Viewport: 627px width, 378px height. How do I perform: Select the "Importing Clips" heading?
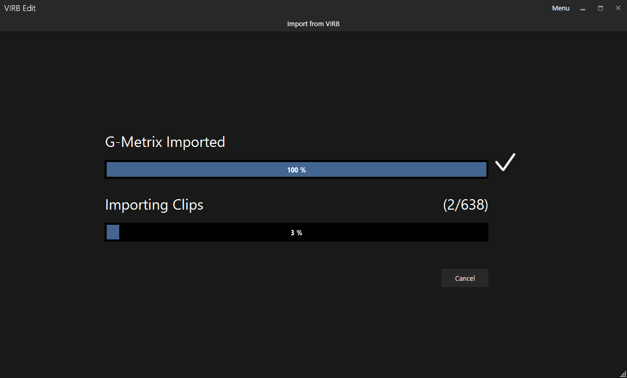point(154,205)
